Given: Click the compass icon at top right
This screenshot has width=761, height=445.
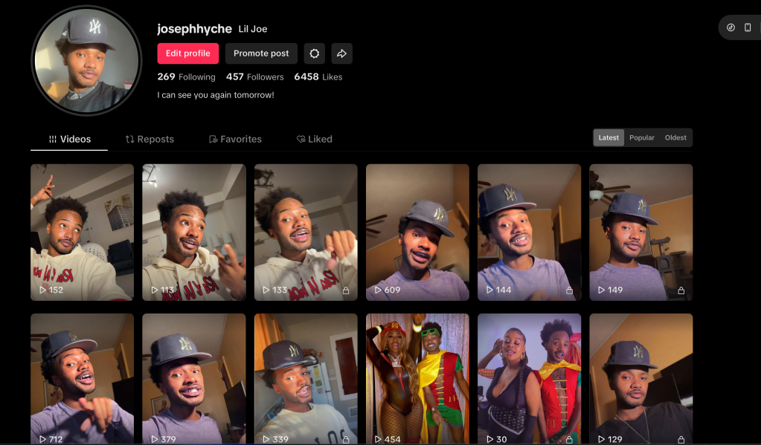Looking at the screenshot, I should 731,27.
